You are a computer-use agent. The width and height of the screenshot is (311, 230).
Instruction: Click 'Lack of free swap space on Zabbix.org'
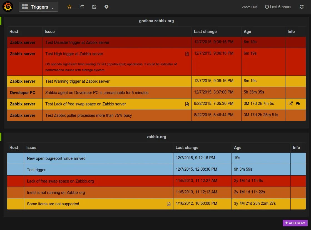[60, 181]
